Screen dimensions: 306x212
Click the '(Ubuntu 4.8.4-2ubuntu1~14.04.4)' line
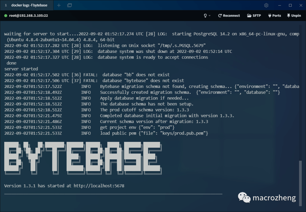[x=61, y=40]
